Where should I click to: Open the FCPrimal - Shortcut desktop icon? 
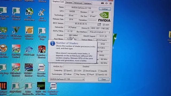point(16,14)
